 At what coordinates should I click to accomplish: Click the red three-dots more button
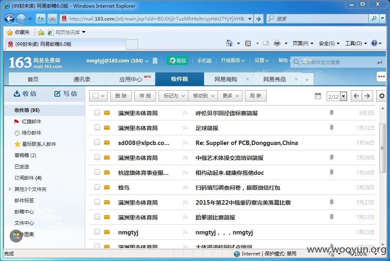[x=381, y=77]
